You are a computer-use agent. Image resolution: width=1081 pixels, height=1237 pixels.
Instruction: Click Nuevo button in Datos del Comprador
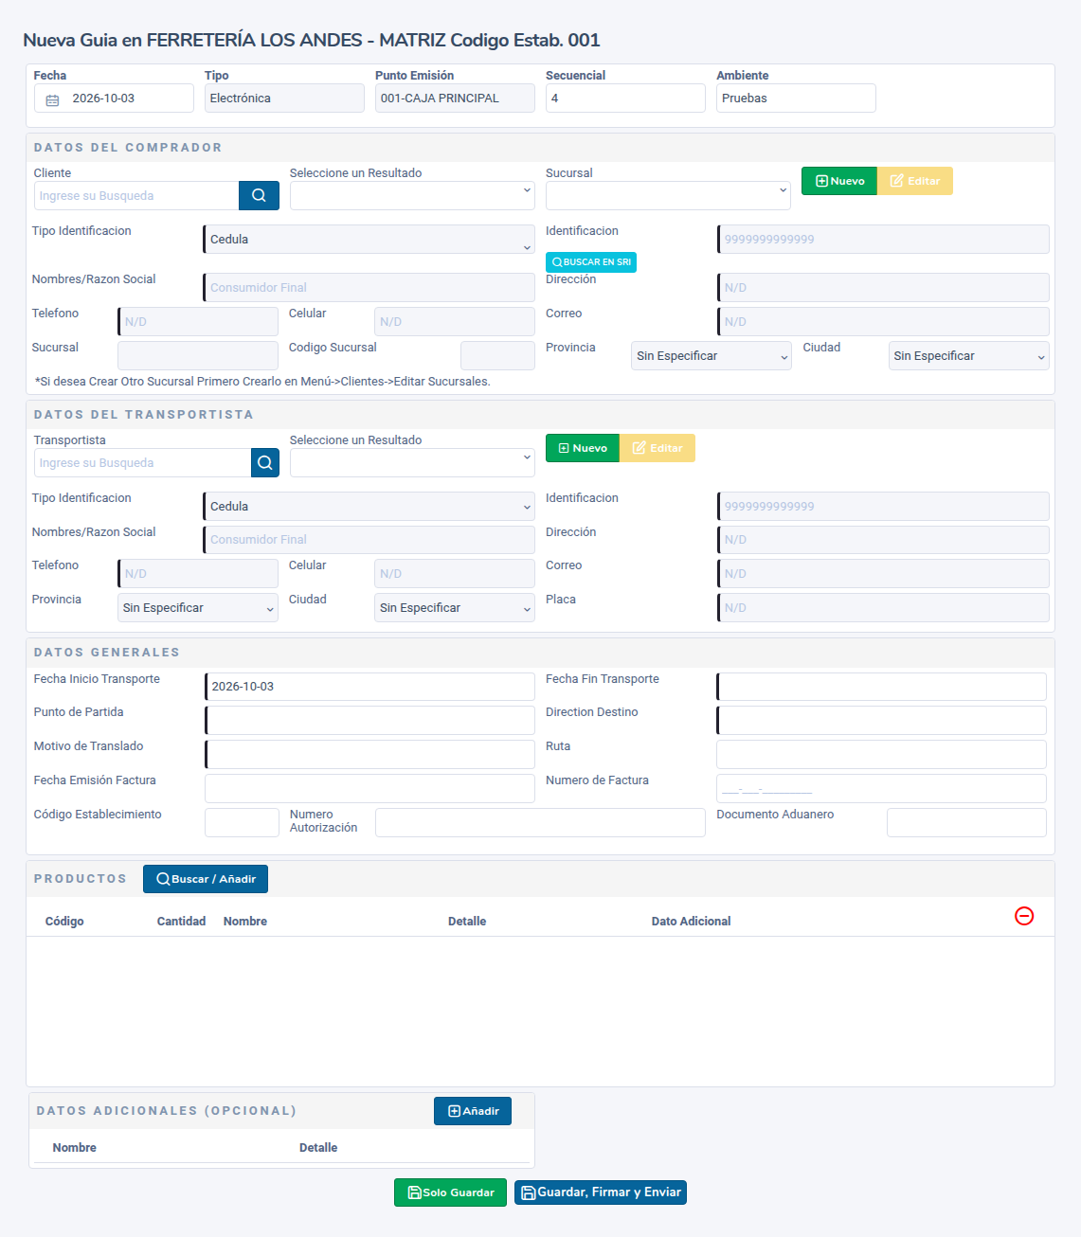click(x=839, y=181)
